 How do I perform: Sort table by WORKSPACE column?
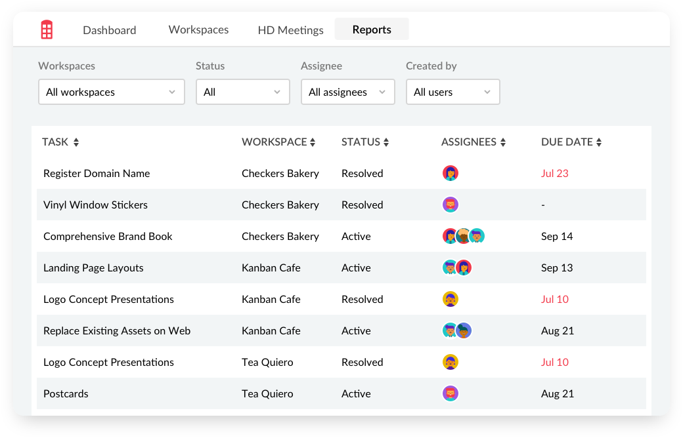pos(313,142)
